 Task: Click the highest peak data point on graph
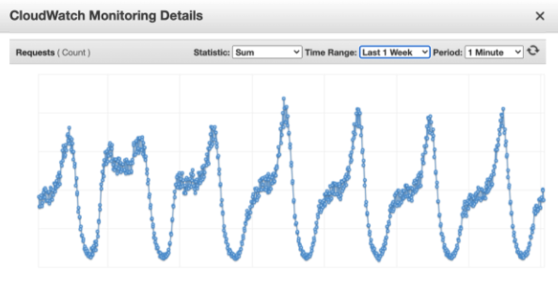coord(283,98)
